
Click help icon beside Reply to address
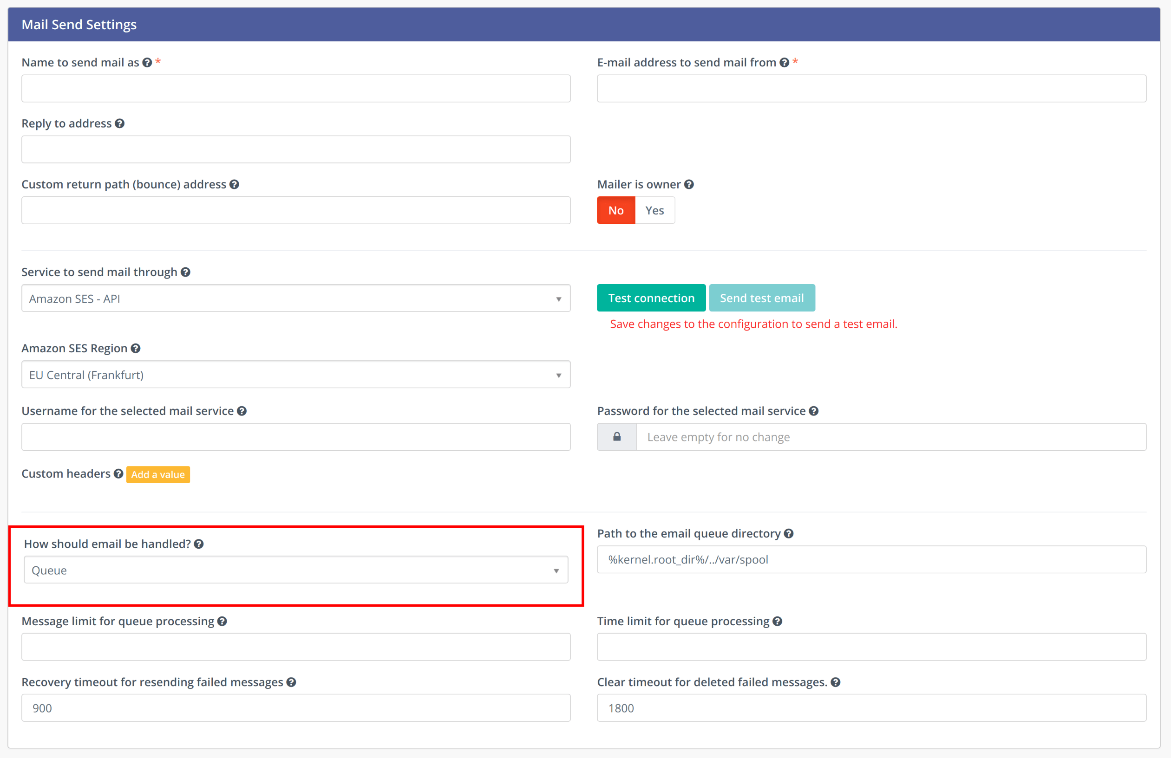119,123
